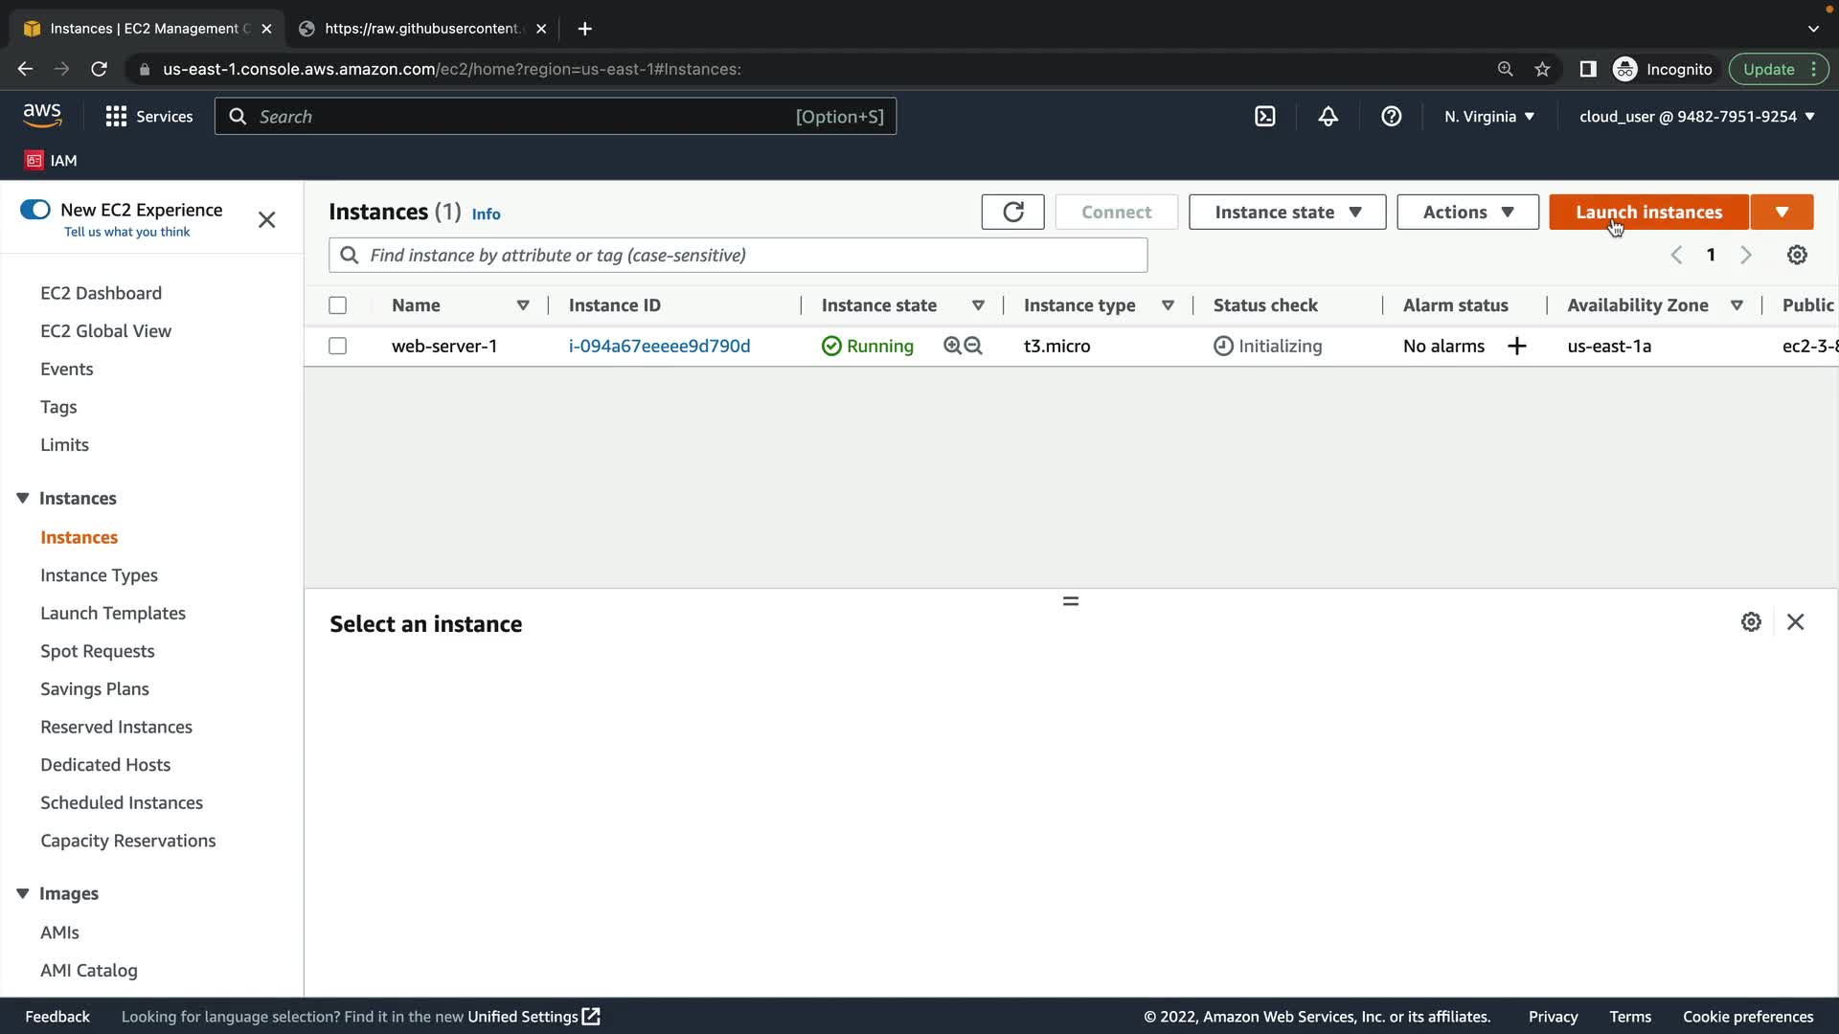Viewport: 1839px width, 1034px height.
Task: Click zoom-in icon next to Running
Action: (x=952, y=346)
